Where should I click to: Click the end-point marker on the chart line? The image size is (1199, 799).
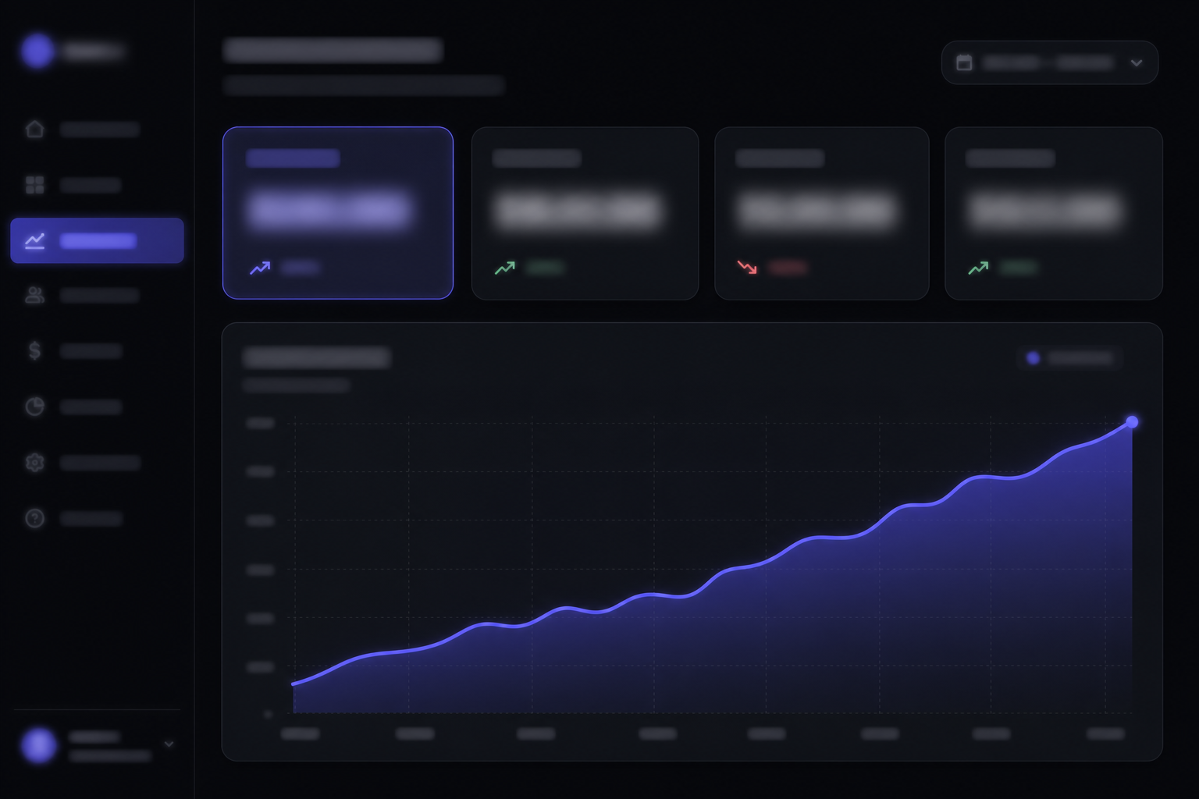[x=1132, y=422]
